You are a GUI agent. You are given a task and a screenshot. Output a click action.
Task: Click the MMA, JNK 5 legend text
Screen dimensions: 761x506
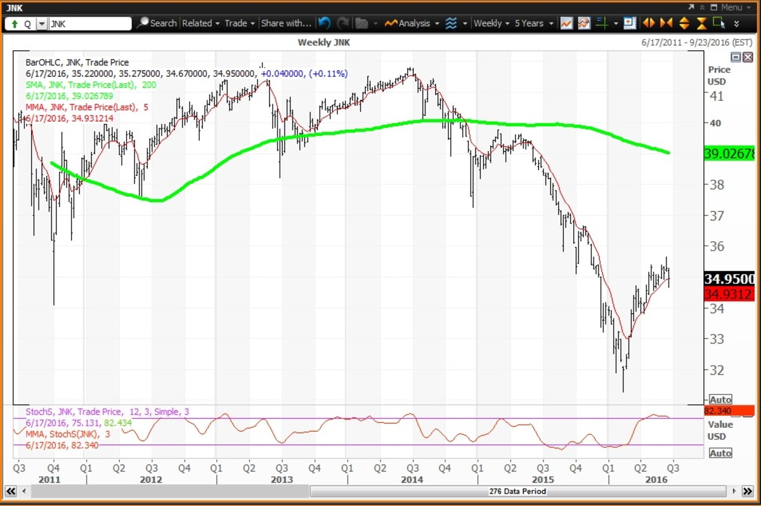click(x=87, y=107)
